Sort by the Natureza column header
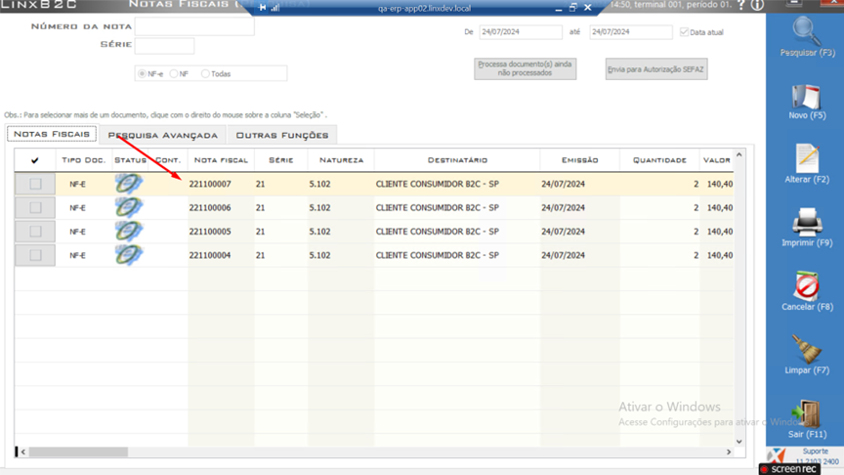Viewport: 844px width, 475px height. coord(341,160)
